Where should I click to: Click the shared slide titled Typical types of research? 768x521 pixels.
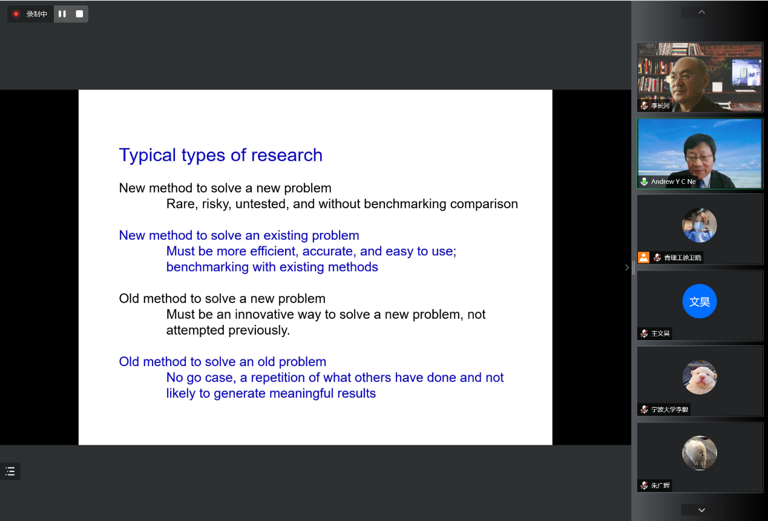point(315,267)
